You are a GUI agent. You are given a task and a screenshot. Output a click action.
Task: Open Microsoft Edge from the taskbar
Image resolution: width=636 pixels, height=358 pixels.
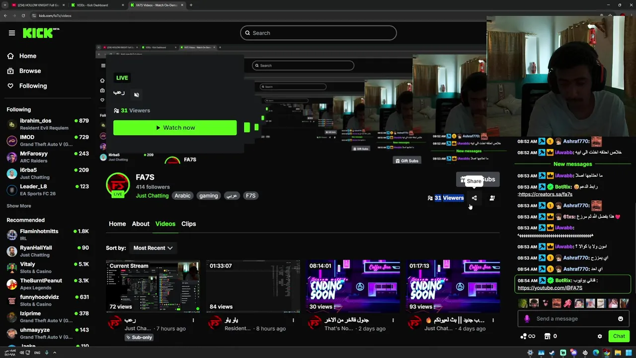coord(596,353)
